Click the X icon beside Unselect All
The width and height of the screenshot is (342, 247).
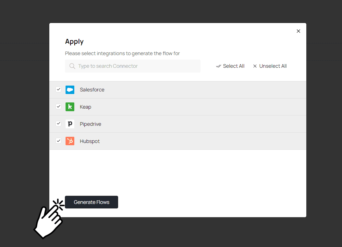(255, 66)
